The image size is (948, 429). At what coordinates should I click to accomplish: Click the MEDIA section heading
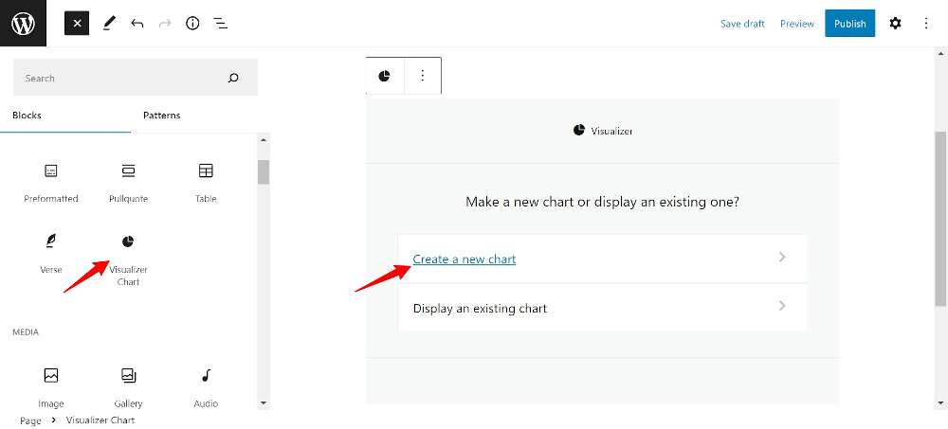click(x=26, y=332)
